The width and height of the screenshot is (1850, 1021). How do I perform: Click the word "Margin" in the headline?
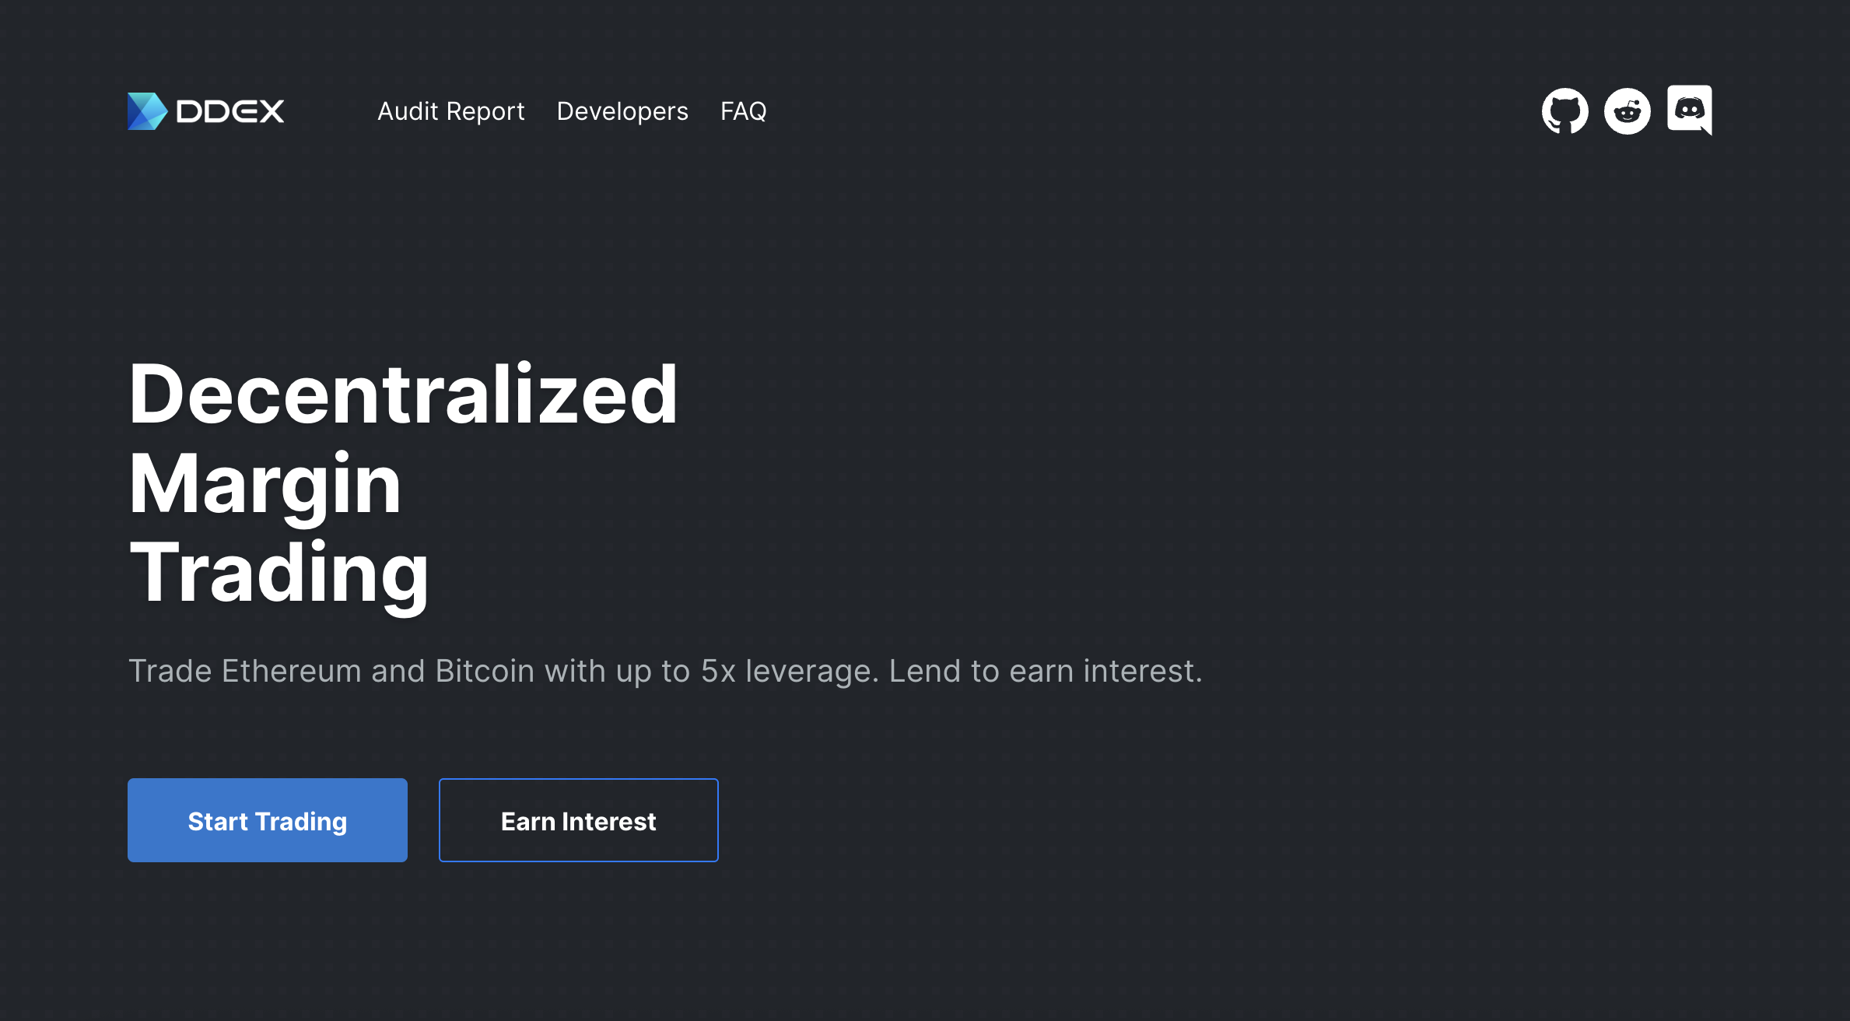click(265, 484)
